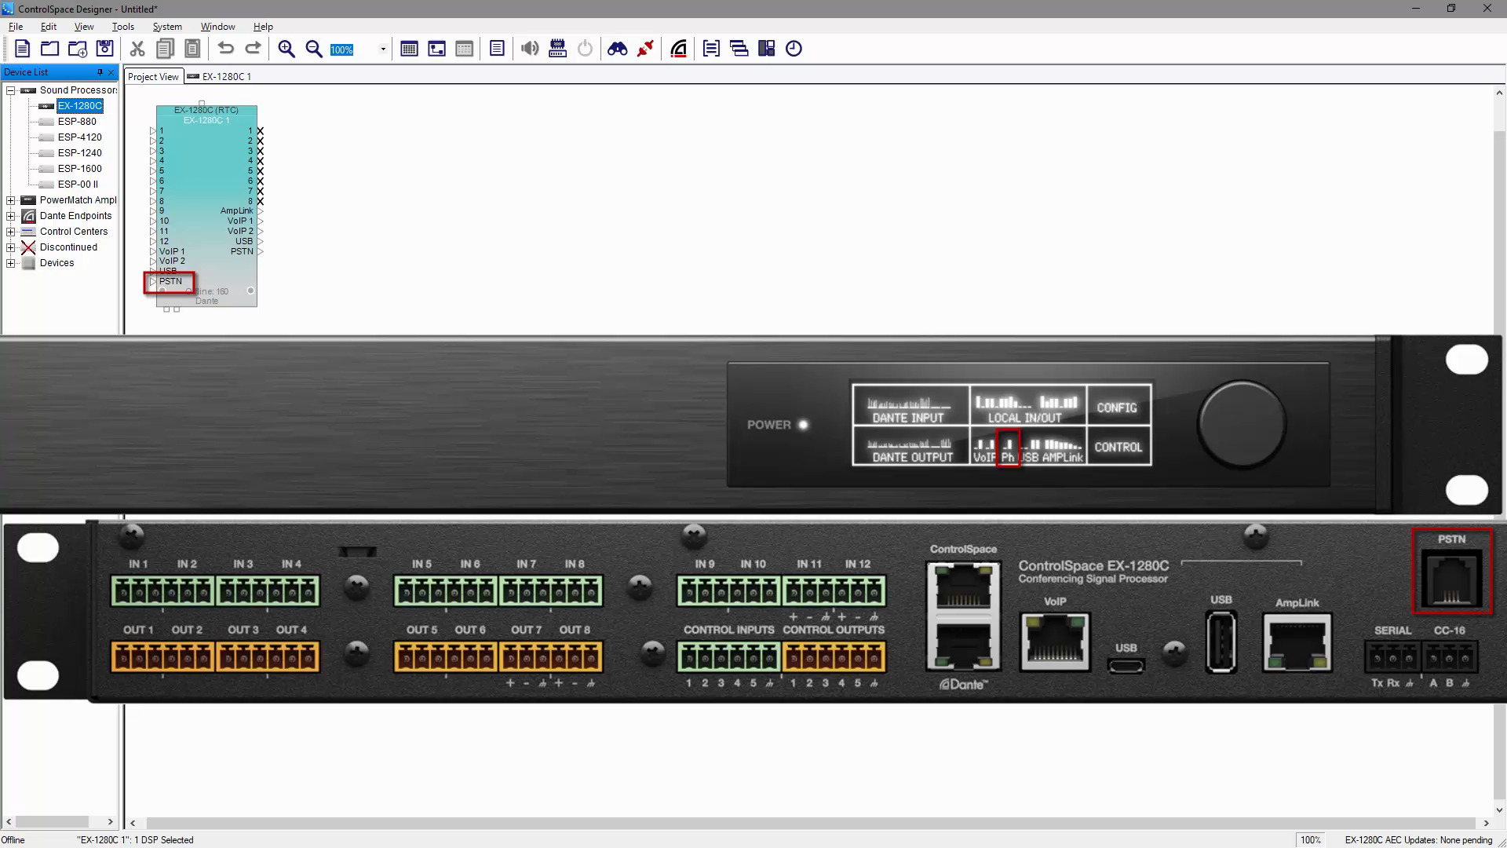Viewport: 1507px width, 848px height.
Task: Open the Help menu
Action: (x=263, y=27)
